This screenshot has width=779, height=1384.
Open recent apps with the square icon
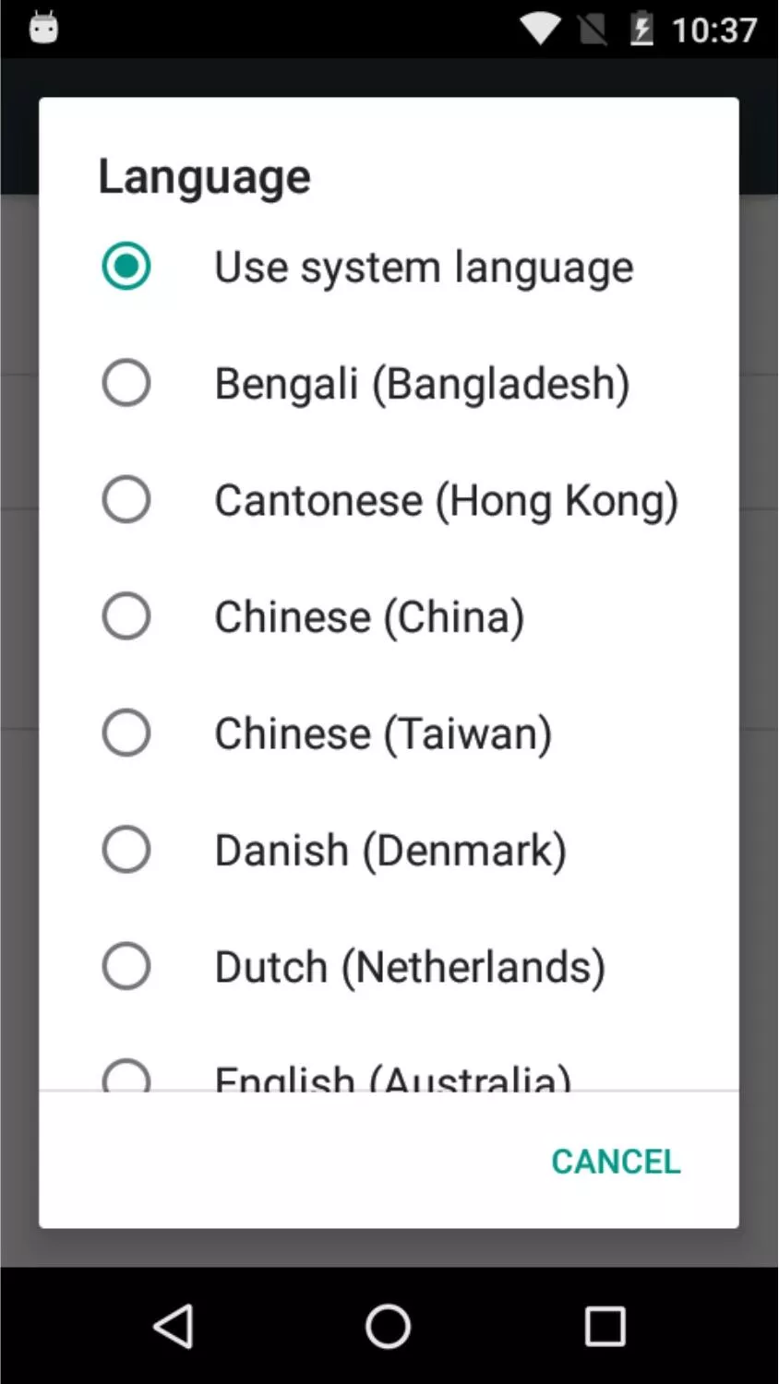coord(605,1327)
